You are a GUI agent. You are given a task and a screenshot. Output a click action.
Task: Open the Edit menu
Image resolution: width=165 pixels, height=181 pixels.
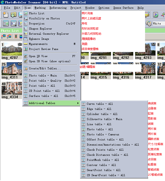coord(17,8)
